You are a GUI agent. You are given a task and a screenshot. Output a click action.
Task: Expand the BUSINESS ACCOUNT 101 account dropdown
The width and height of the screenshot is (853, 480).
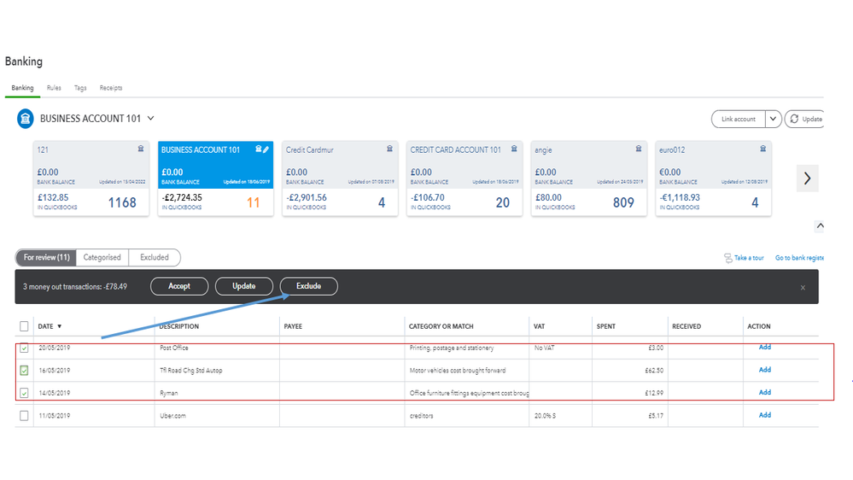coord(150,118)
